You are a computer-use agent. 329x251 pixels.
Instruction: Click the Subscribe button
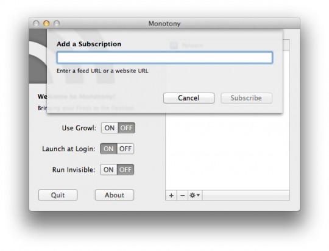click(246, 98)
